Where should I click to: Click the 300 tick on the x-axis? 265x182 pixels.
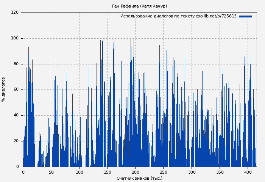point(192,172)
